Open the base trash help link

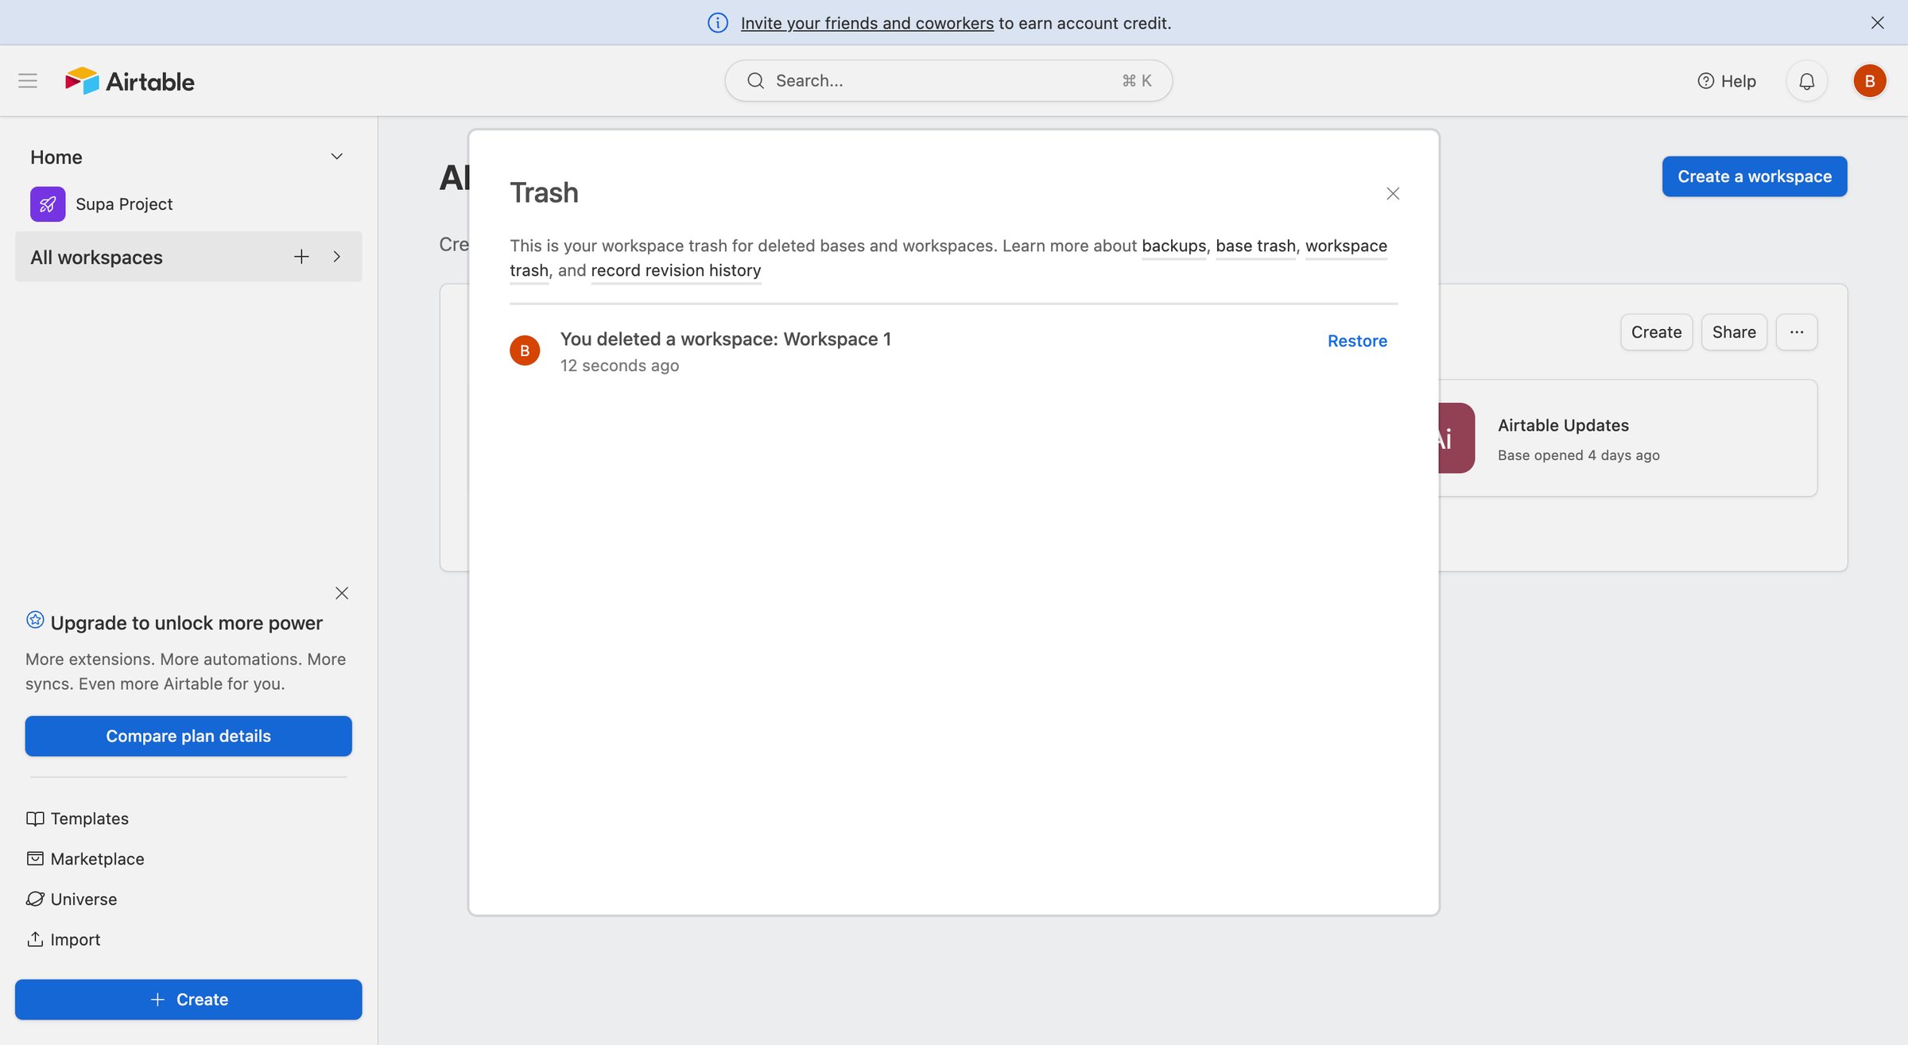tap(1255, 246)
